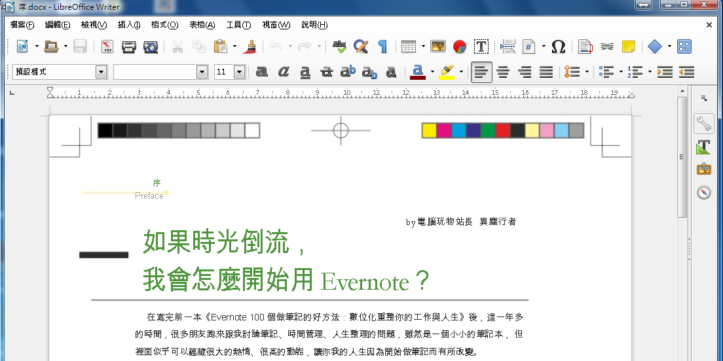The width and height of the screenshot is (723, 361).
Task: Open Find and Replace dialog
Action: click(x=361, y=46)
